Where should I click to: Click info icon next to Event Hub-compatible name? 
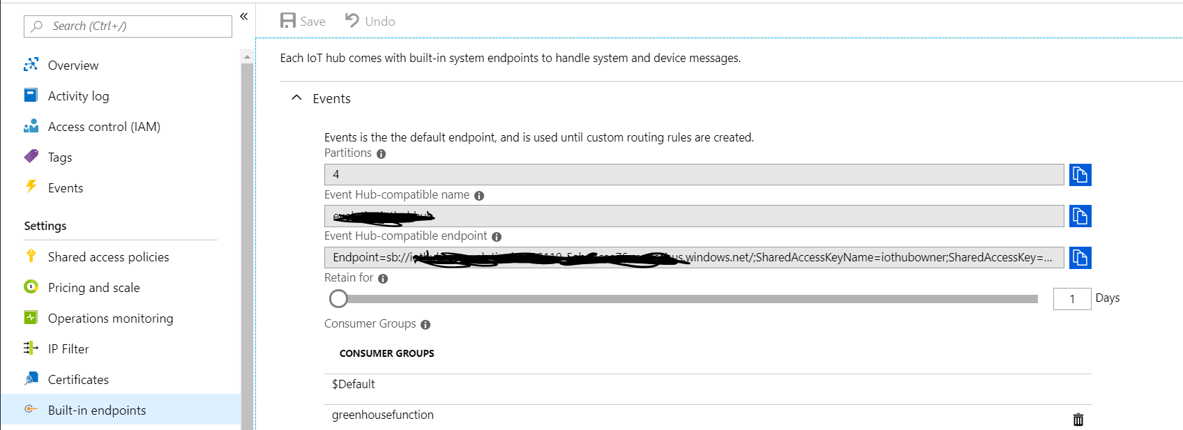(x=479, y=196)
